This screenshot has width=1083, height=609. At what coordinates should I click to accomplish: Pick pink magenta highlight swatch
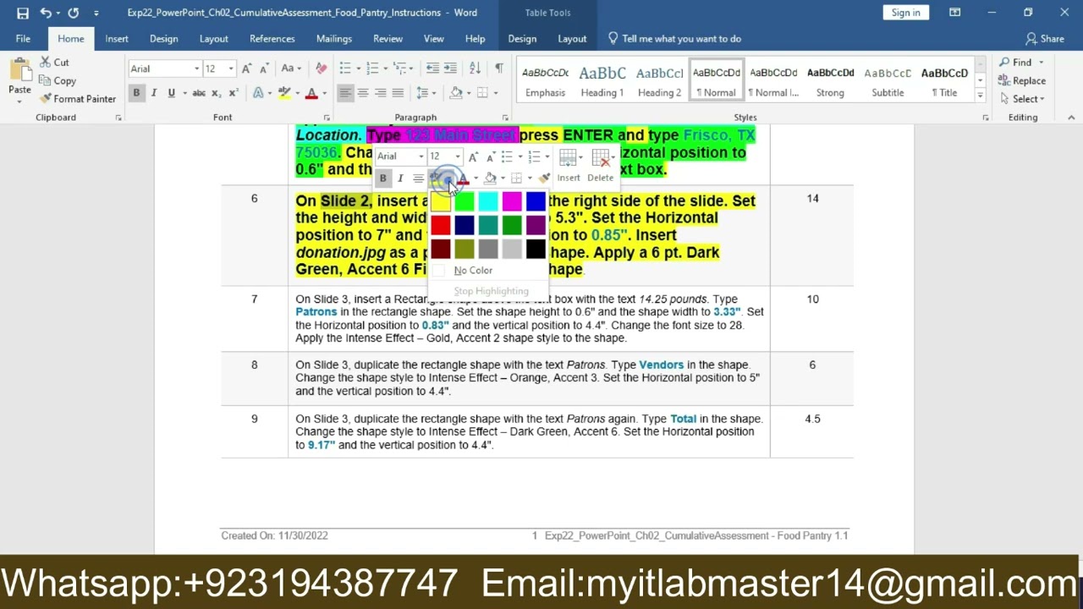512,201
